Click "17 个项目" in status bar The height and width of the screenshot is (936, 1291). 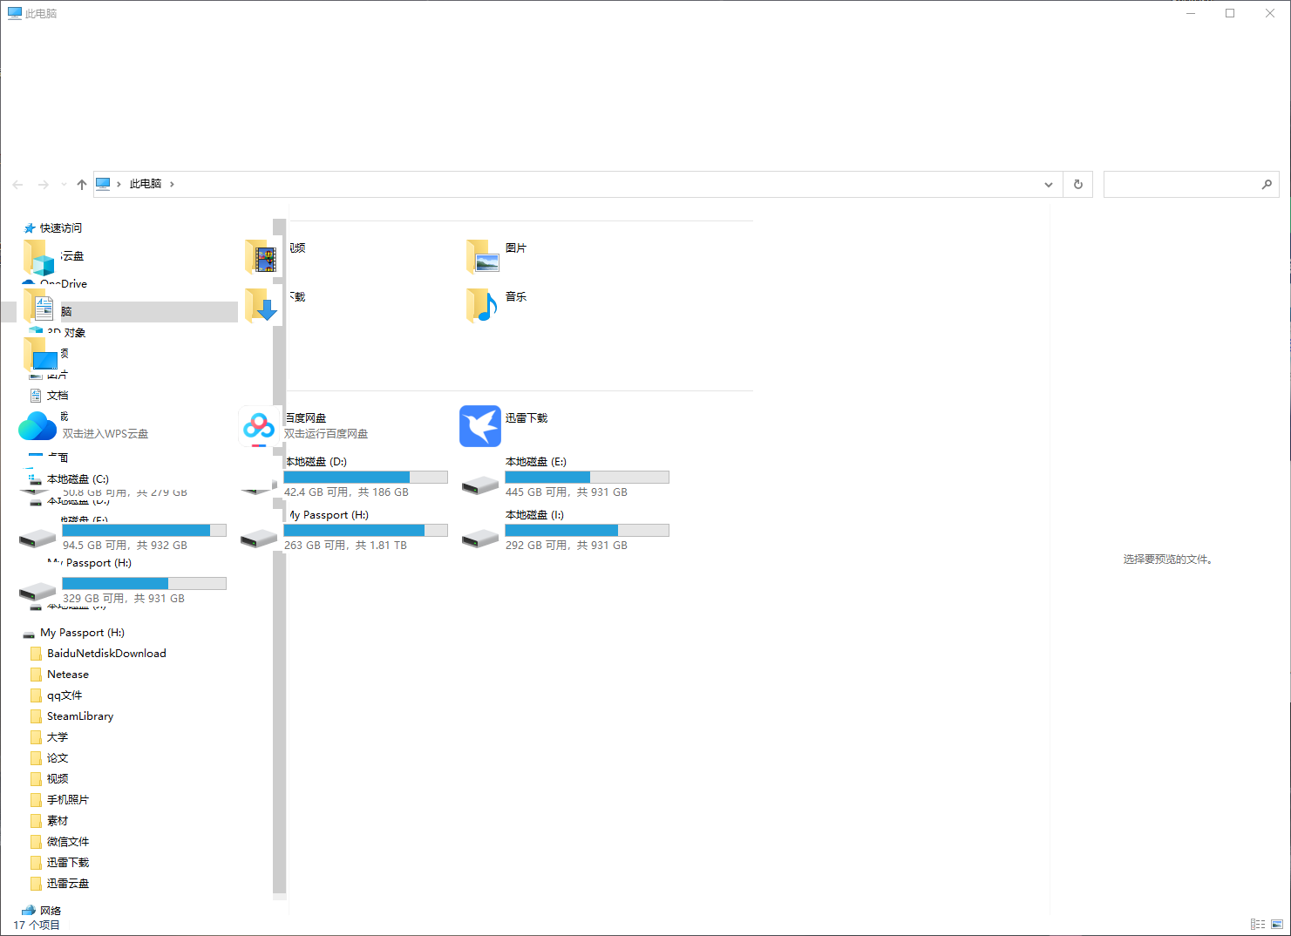coord(37,926)
